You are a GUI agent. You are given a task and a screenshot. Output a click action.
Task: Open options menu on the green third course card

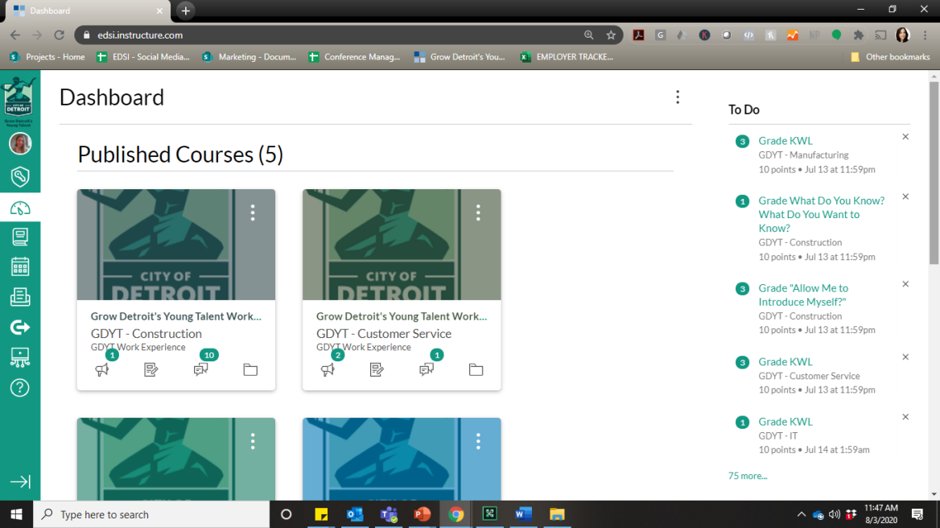click(253, 442)
